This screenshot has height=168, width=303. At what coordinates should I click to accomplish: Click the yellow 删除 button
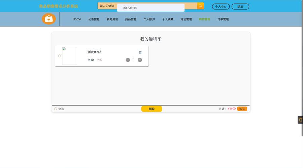point(151,109)
